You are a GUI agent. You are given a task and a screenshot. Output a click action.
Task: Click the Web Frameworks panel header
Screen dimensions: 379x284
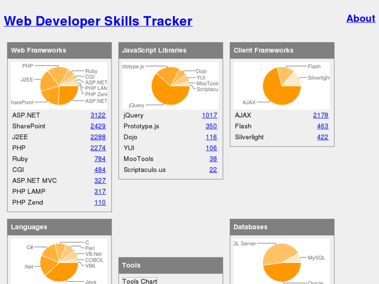[x=59, y=51]
